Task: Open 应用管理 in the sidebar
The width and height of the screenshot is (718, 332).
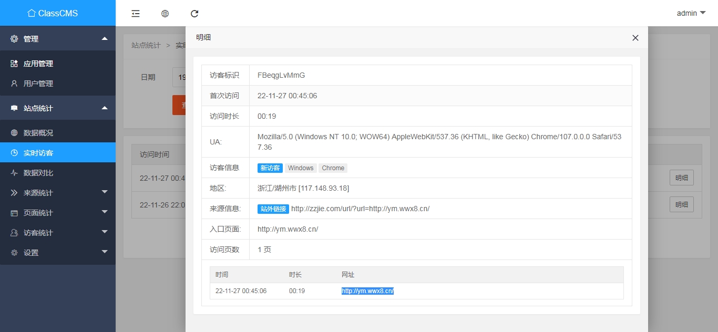Action: click(38, 64)
